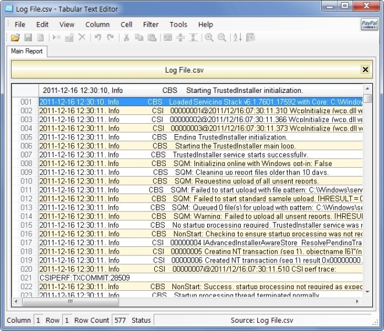Click the Sort A-Z icon

237,37
